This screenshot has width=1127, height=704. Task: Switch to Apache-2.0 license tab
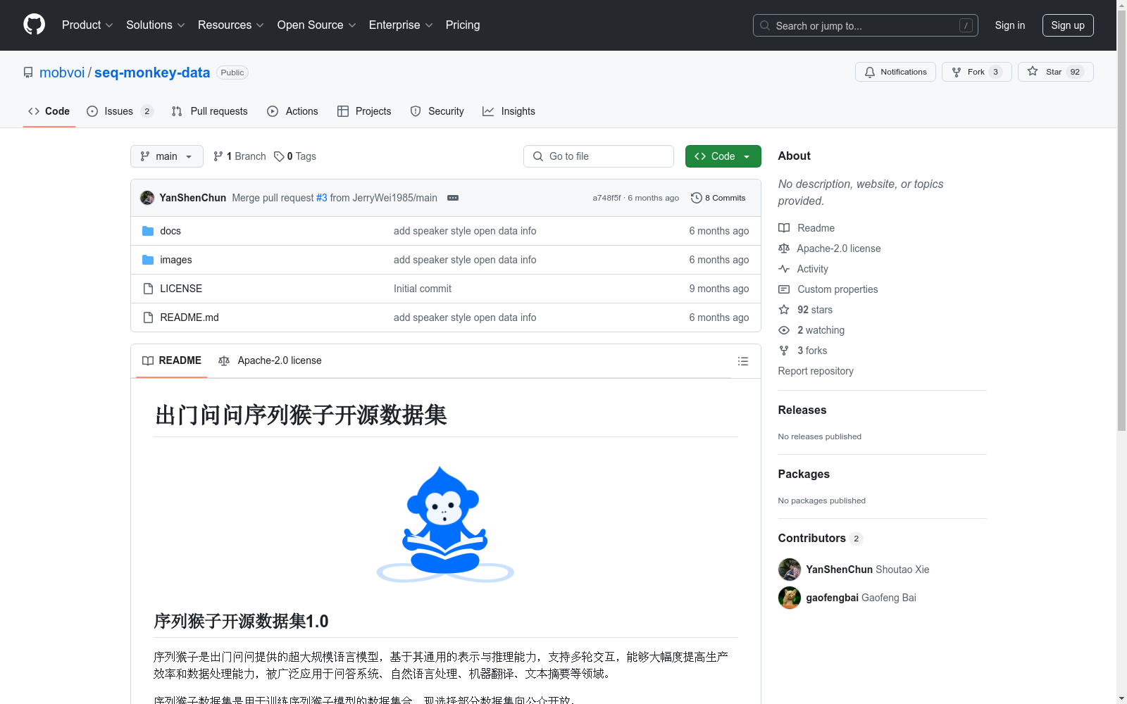coord(270,360)
